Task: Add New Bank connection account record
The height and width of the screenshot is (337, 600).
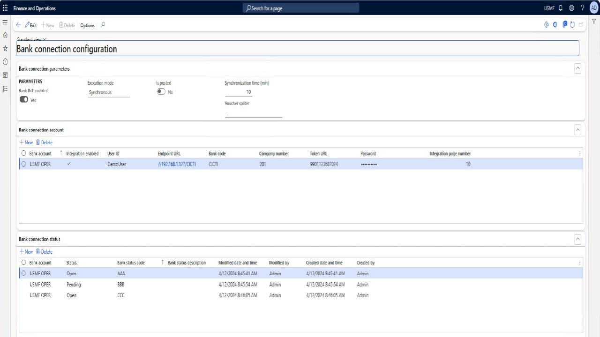Action: click(x=26, y=142)
